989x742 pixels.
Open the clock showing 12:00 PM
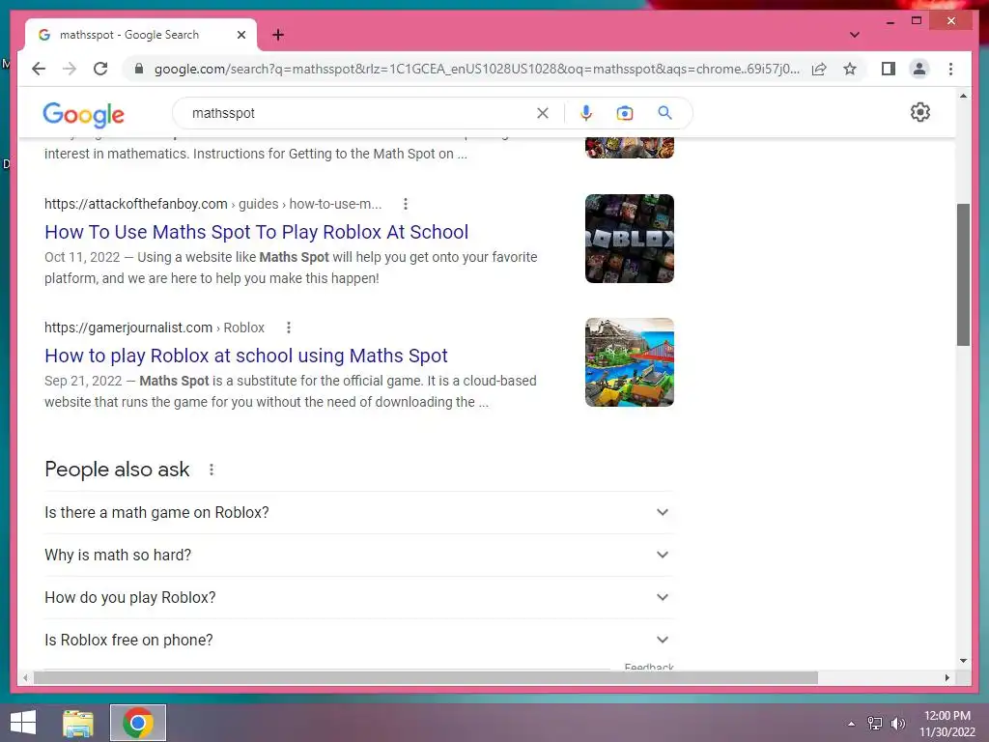pyautogui.click(x=947, y=724)
